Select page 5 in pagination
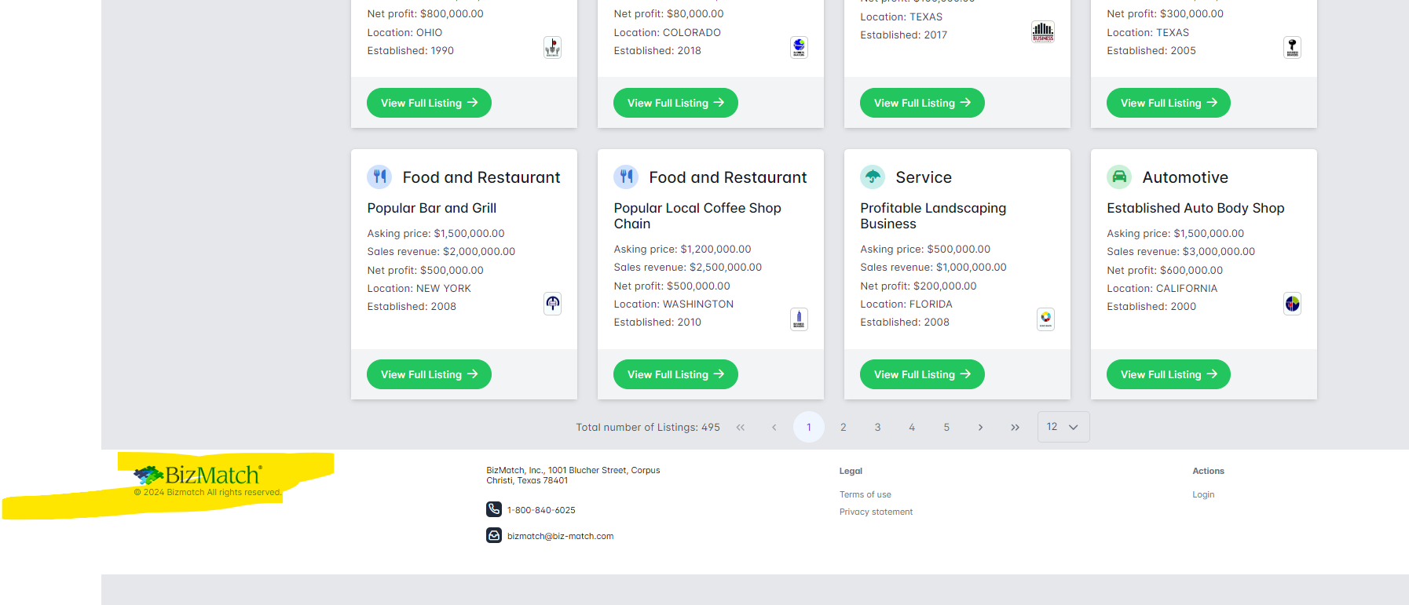This screenshot has height=605, width=1409. pos(946,428)
